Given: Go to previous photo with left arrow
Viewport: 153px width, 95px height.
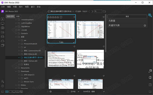Looking at the screenshot, I should [89, 12].
